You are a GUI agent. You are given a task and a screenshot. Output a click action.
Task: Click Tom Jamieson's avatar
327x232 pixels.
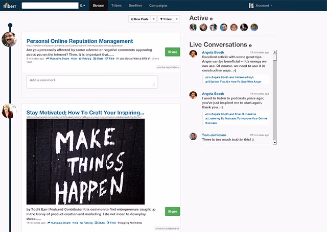click(x=193, y=136)
